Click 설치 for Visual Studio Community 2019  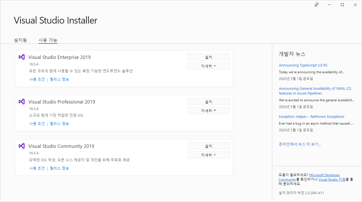click(x=208, y=146)
